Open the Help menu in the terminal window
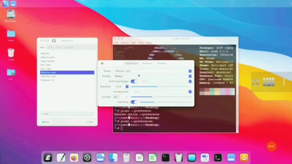292x164 pixels. click(149, 43)
